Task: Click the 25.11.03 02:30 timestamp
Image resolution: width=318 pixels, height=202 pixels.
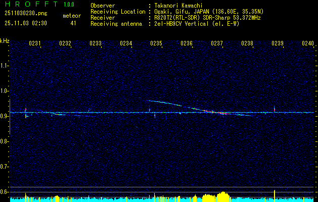Action: point(25,23)
